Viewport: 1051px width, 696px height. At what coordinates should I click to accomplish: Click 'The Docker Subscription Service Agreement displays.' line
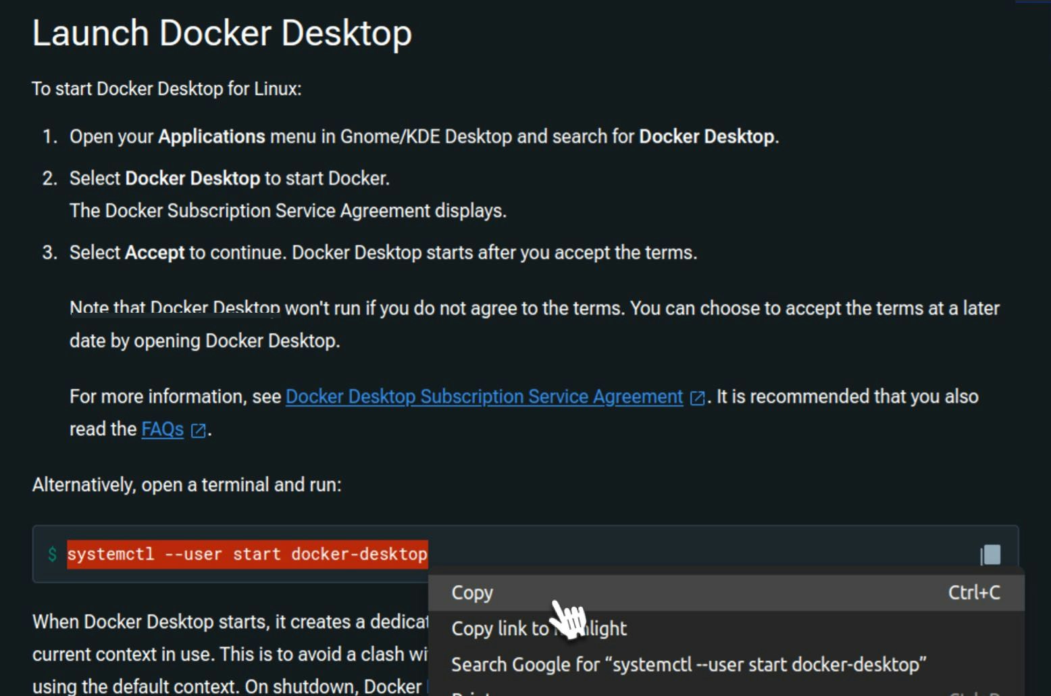point(288,211)
